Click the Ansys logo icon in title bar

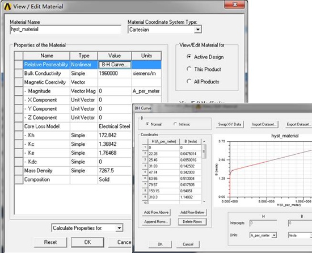(x=7, y=7)
